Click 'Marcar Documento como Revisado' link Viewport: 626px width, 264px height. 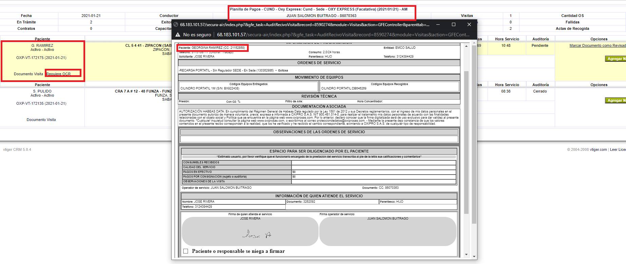(597, 45)
